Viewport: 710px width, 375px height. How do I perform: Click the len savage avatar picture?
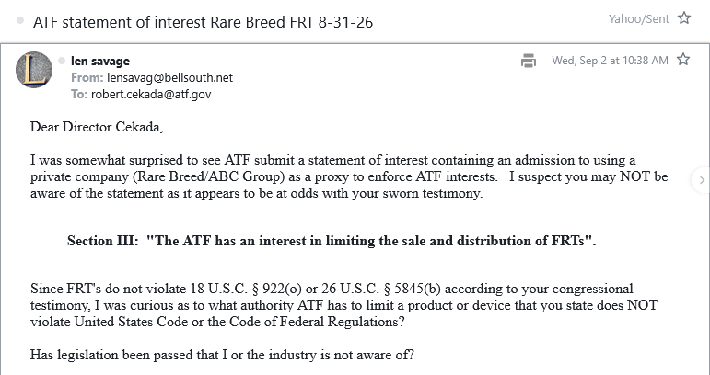tap(34, 70)
